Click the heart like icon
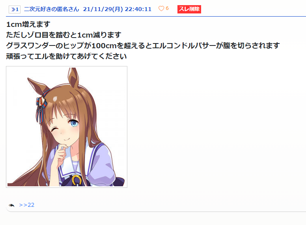This screenshot has height=225, width=306. (161, 9)
